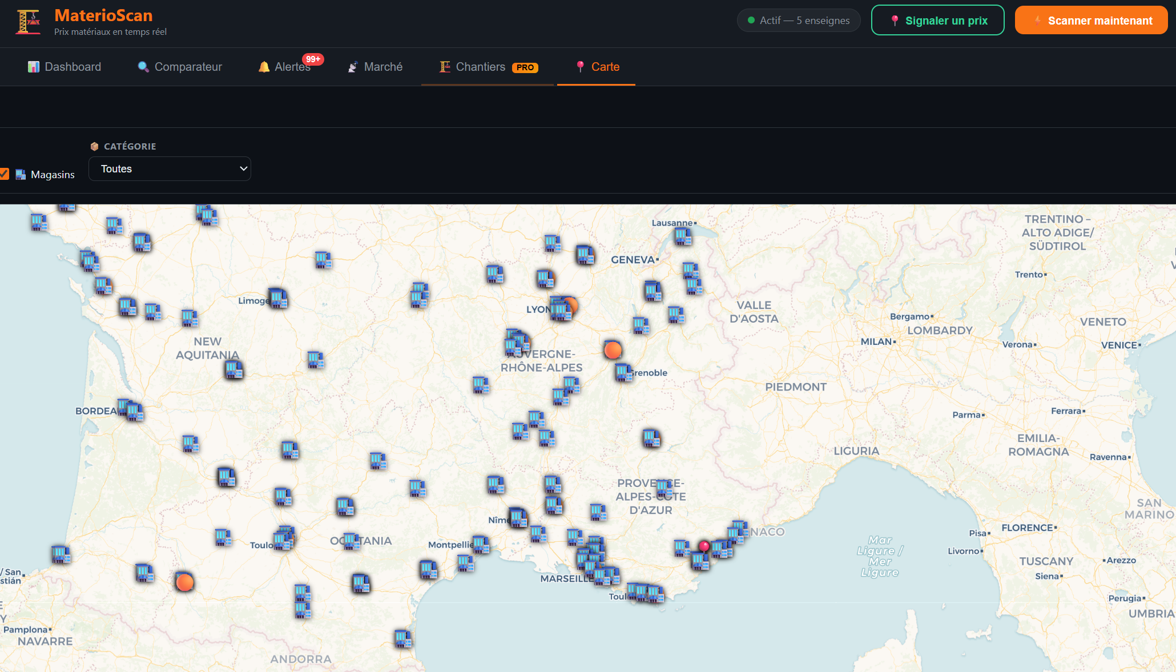1176x672 pixels.
Task: Click the store marker at Nîmes
Action: 518,517
